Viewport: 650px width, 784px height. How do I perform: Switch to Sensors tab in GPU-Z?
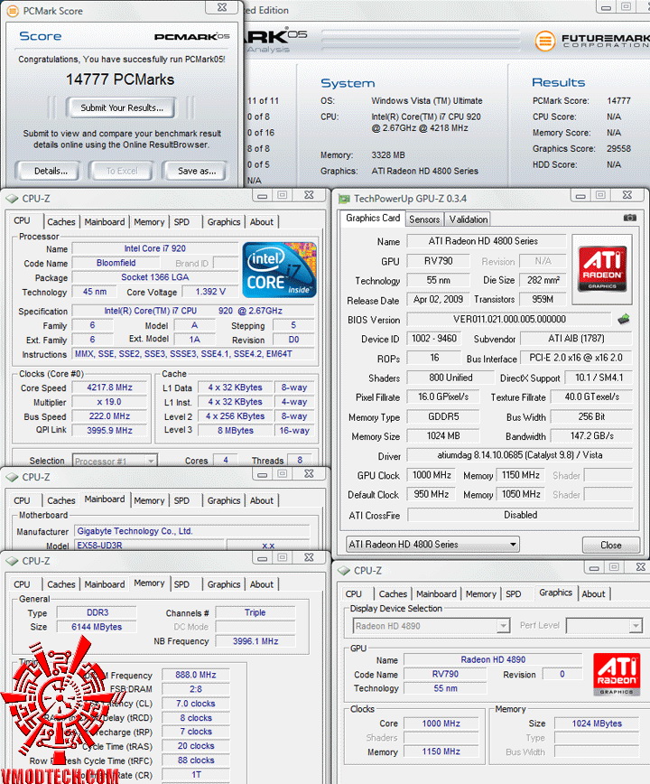click(x=424, y=219)
